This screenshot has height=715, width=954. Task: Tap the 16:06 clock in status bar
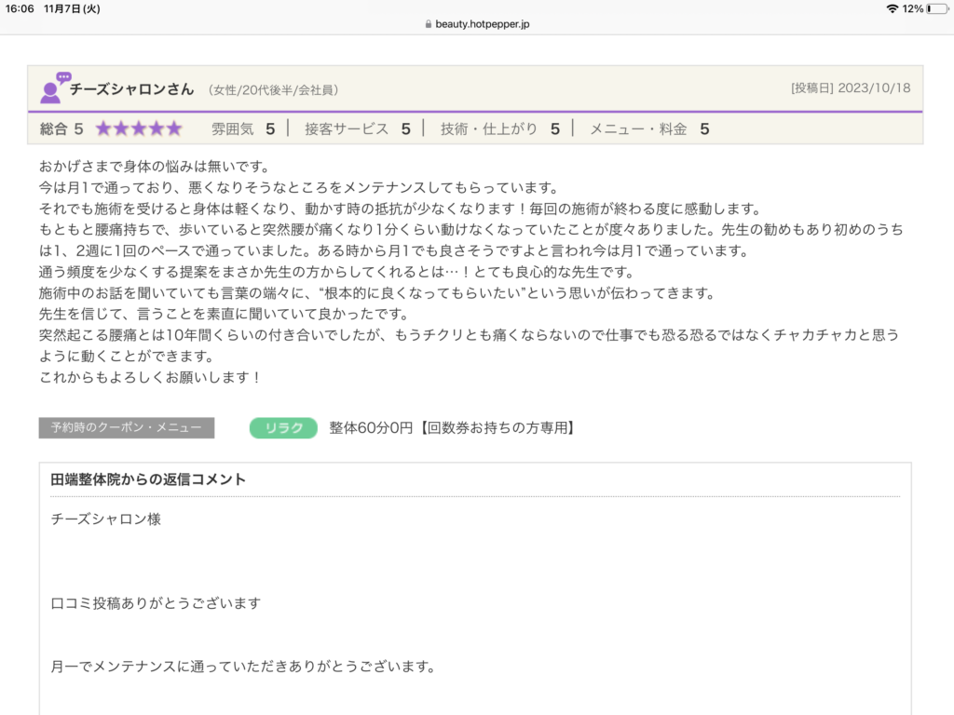20,8
